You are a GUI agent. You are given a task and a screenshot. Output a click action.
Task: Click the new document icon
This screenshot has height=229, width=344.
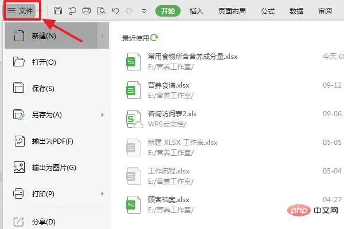(x=19, y=35)
